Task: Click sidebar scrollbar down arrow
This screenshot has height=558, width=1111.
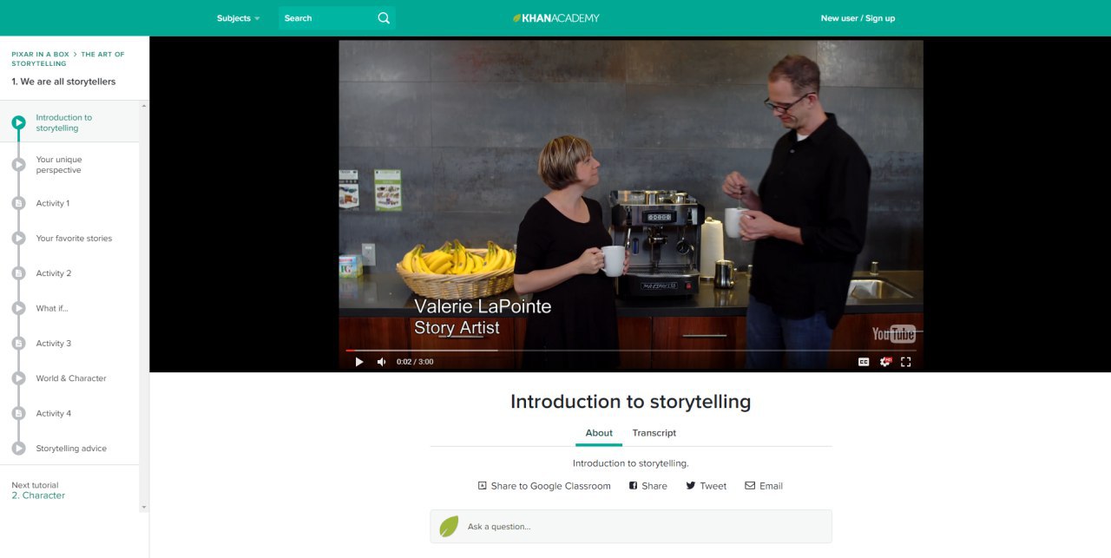Action: click(144, 507)
